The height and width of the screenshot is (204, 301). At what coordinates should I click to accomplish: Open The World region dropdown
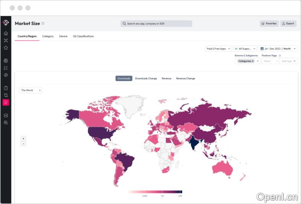point(31,90)
